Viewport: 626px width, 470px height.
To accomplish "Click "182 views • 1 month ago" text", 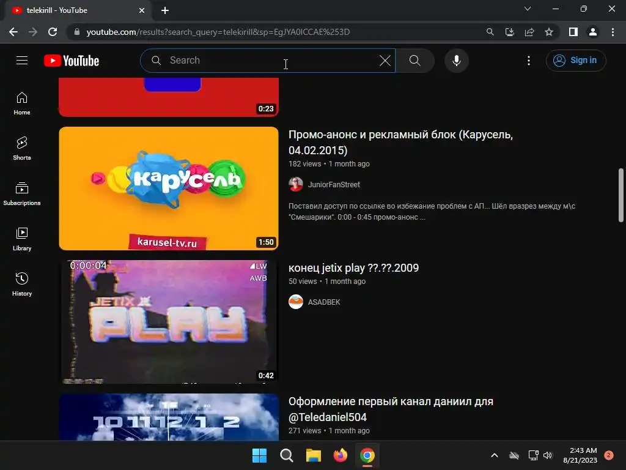I will (329, 164).
